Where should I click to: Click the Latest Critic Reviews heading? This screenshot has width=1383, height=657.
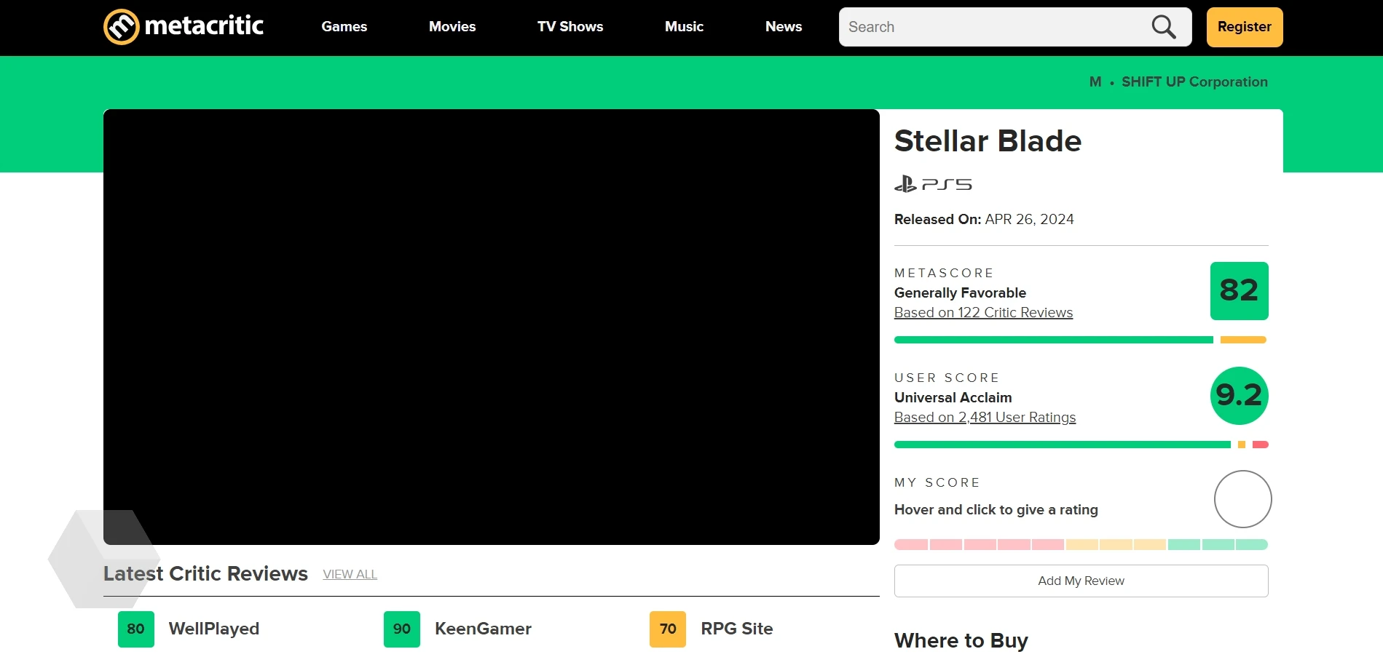(205, 573)
